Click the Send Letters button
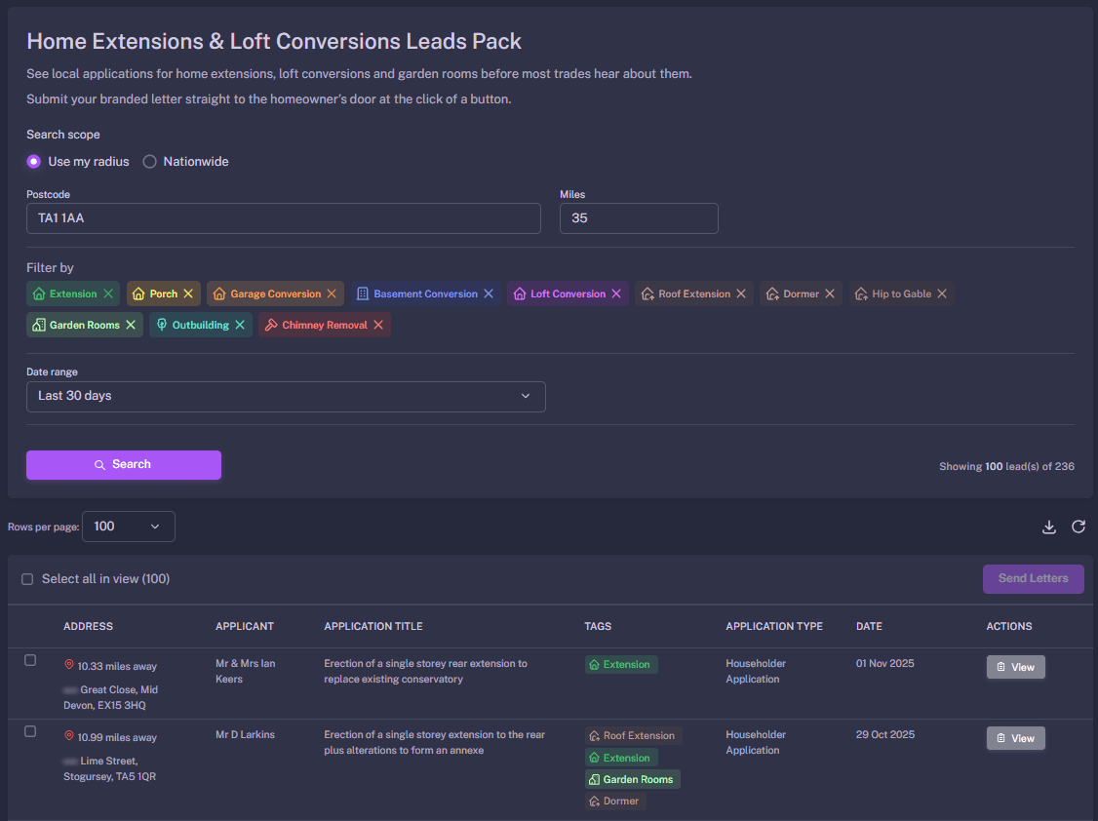The image size is (1098, 821). 1033,578
